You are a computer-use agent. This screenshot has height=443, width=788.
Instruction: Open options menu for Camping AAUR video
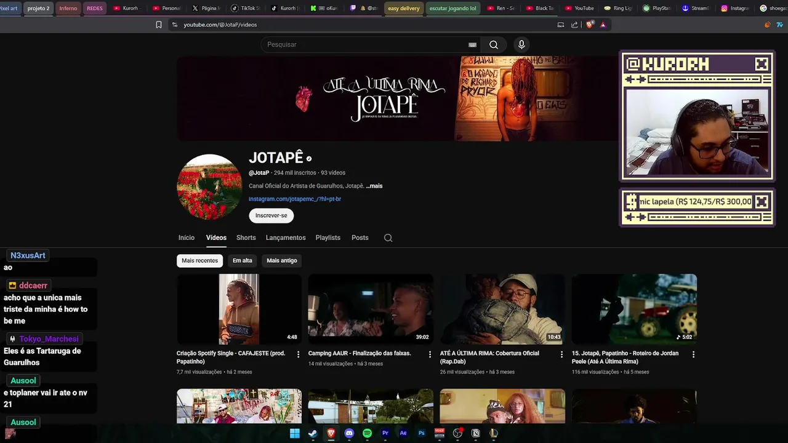[x=430, y=354]
